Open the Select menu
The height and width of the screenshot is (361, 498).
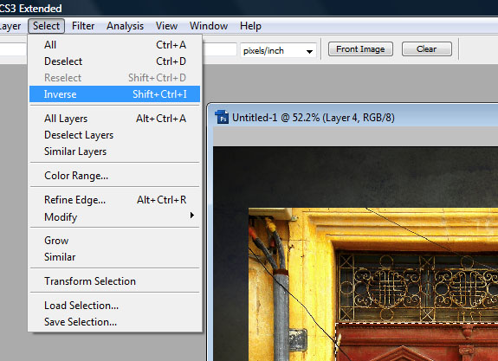[x=47, y=26]
